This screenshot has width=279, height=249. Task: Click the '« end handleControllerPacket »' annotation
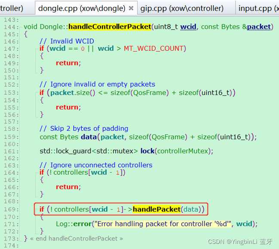(77, 239)
